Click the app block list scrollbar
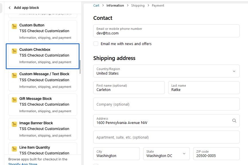This screenshot has height=165, width=248. (80, 67)
